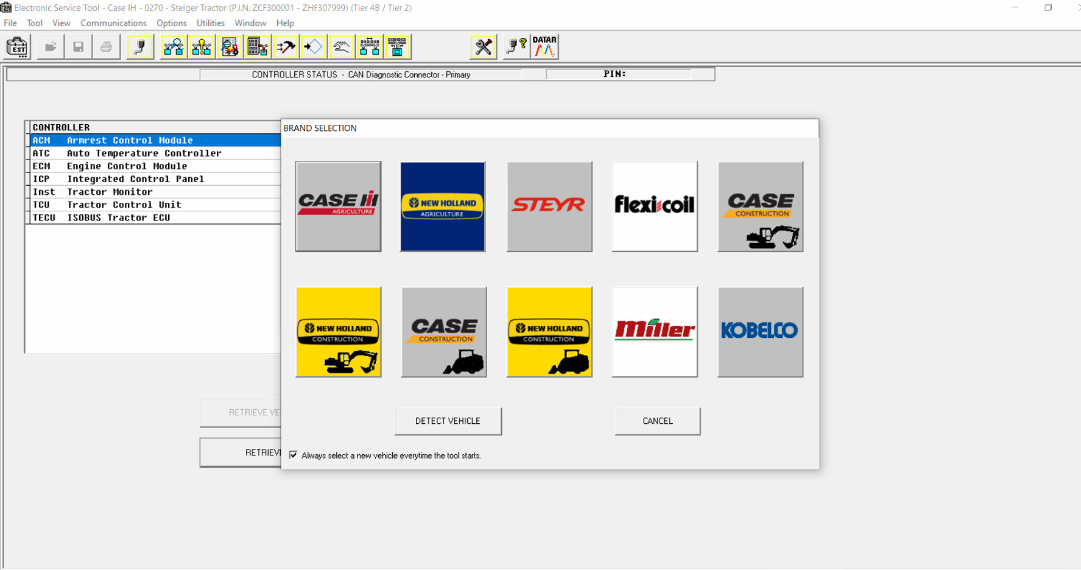
Task: Open the controller programming download icon
Action: [258, 47]
